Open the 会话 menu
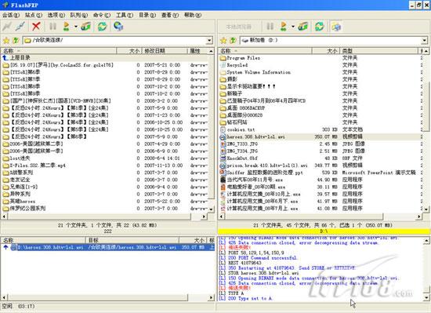This screenshot has width=431, height=313. click(11, 15)
